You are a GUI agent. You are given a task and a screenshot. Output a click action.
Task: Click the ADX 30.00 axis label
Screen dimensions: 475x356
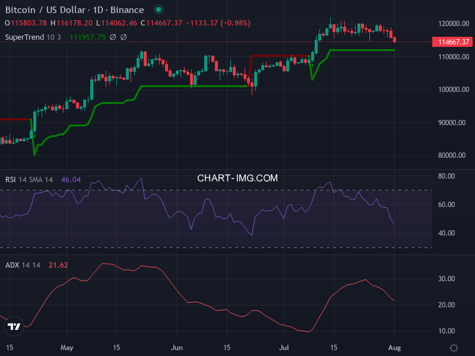(446, 279)
